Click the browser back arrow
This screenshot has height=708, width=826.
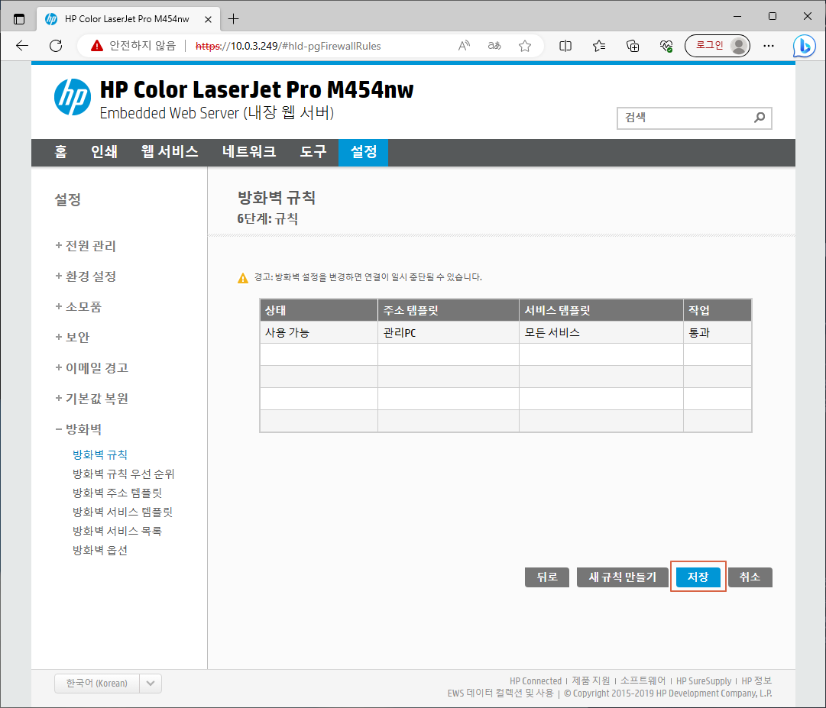[x=22, y=46]
